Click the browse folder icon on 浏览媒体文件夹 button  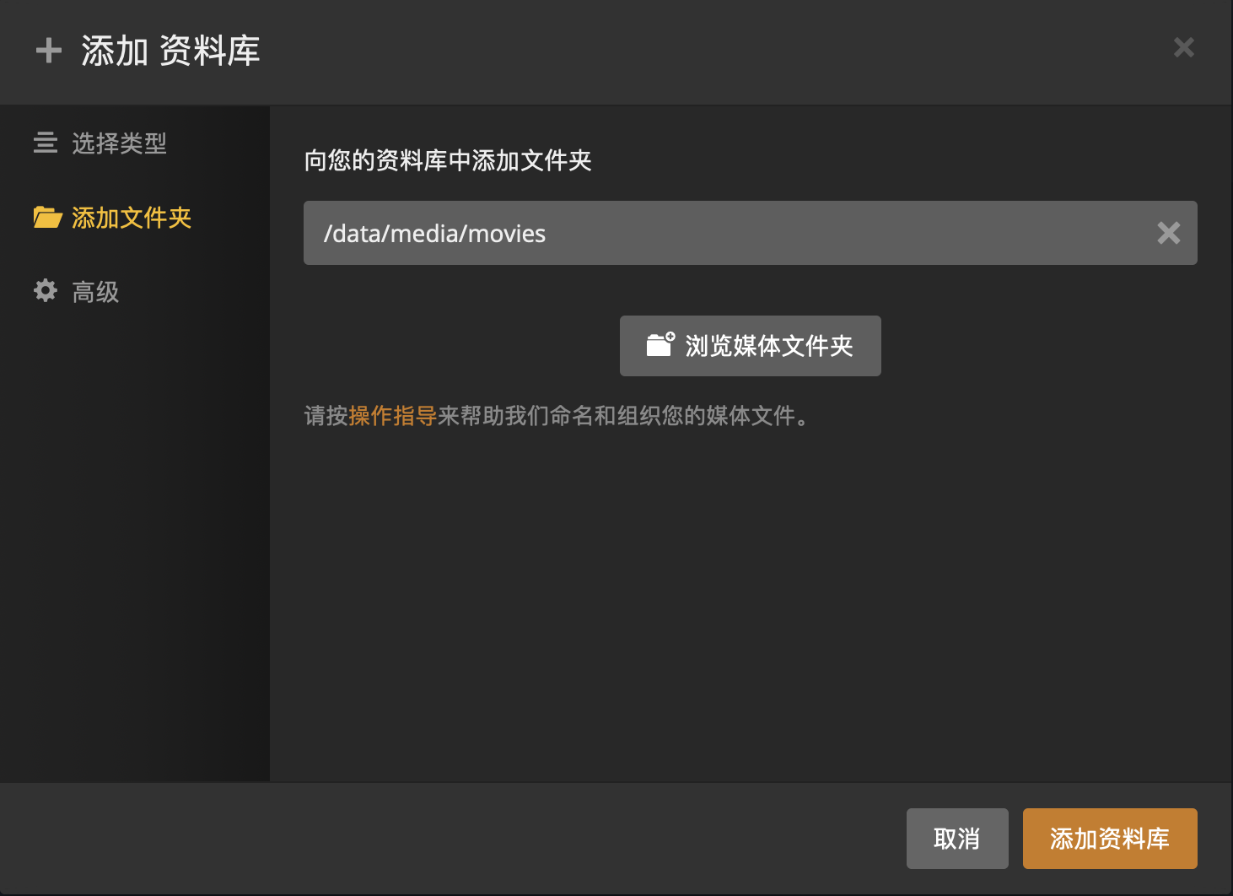click(660, 344)
